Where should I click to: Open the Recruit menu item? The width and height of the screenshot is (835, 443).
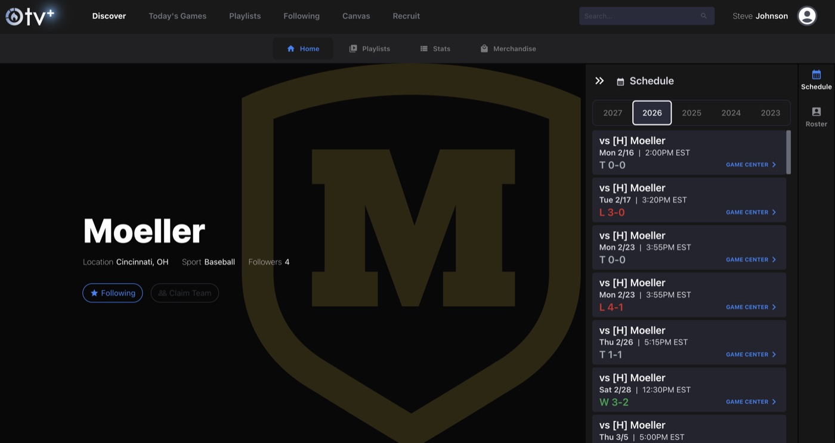tap(406, 16)
